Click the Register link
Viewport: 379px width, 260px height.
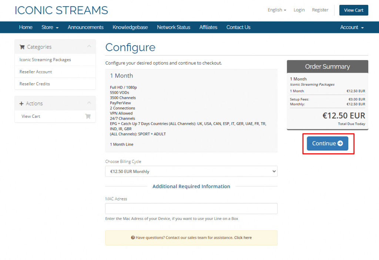(x=320, y=10)
